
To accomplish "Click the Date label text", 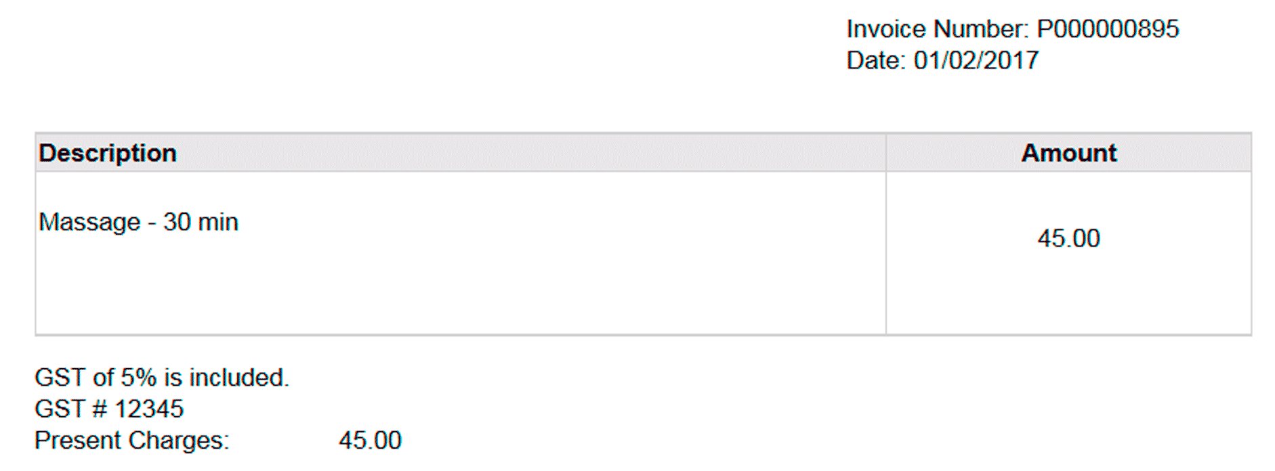I will click(x=876, y=60).
